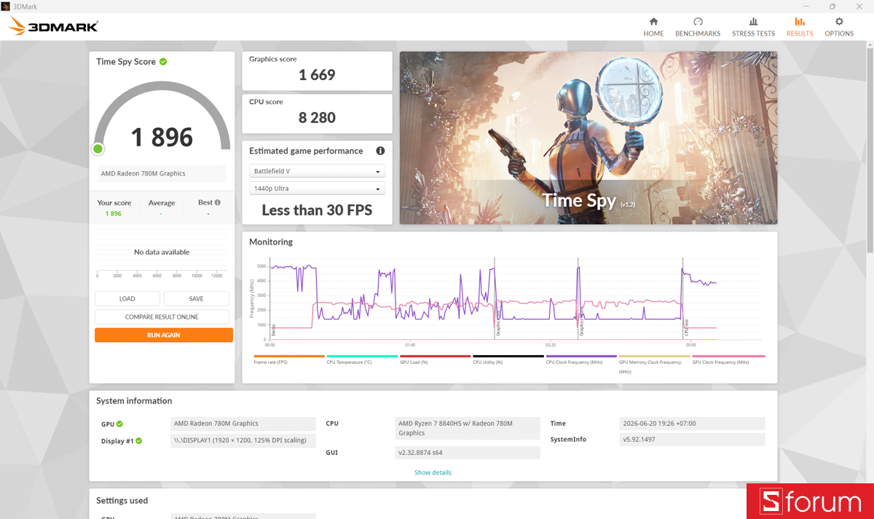Open the 1440p Ultra resolution dropdown
The image size is (874, 519).
click(317, 189)
